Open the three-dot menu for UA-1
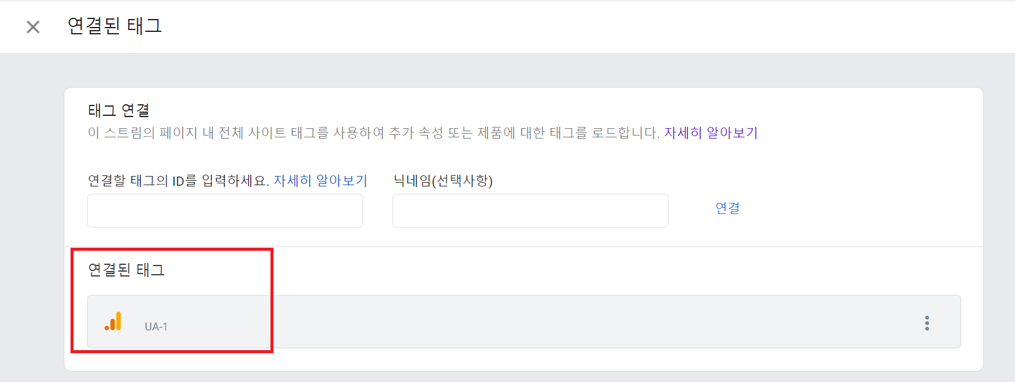 (x=927, y=323)
